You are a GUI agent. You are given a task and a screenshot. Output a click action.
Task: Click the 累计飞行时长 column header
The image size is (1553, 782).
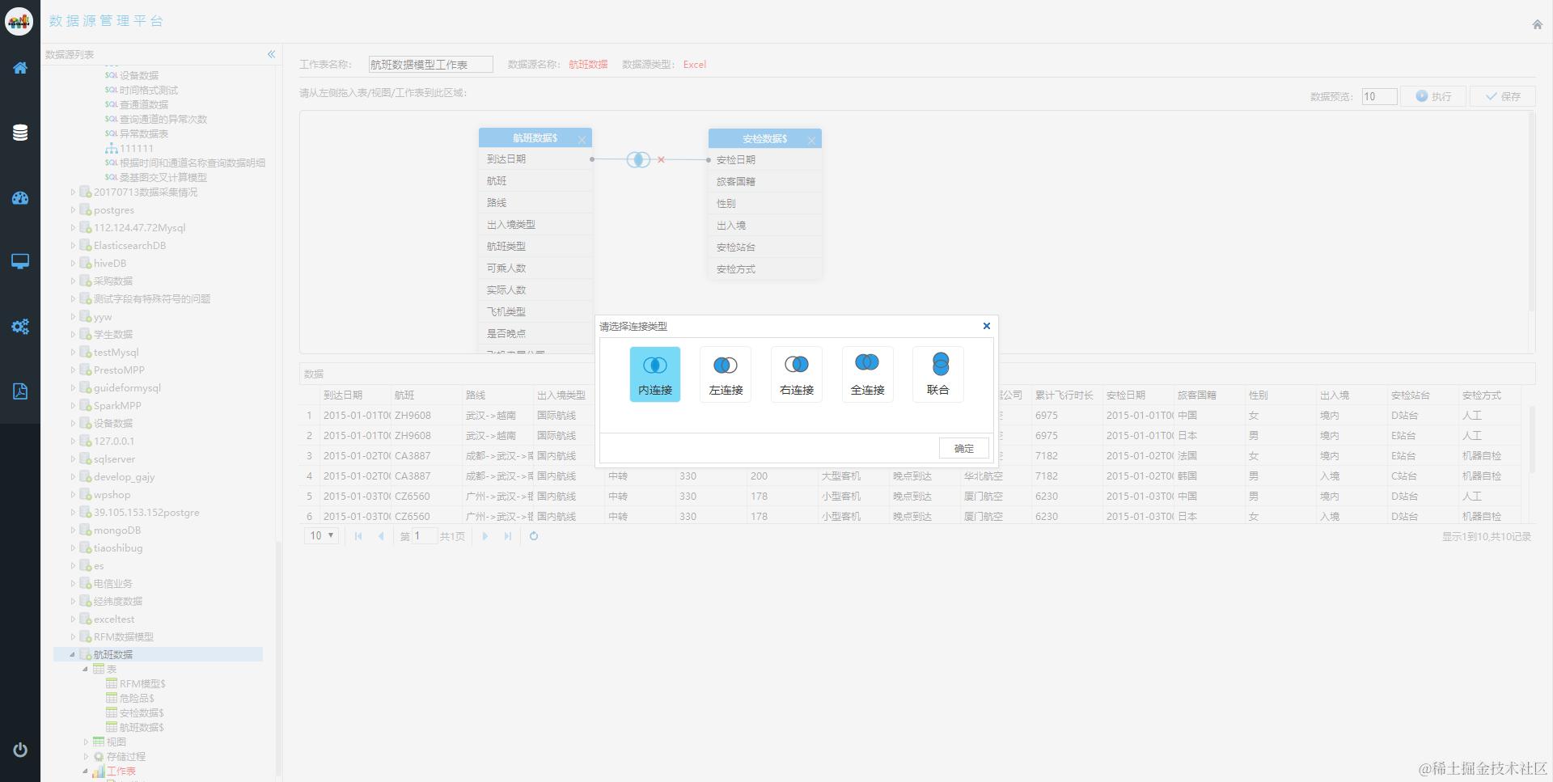(x=1064, y=395)
